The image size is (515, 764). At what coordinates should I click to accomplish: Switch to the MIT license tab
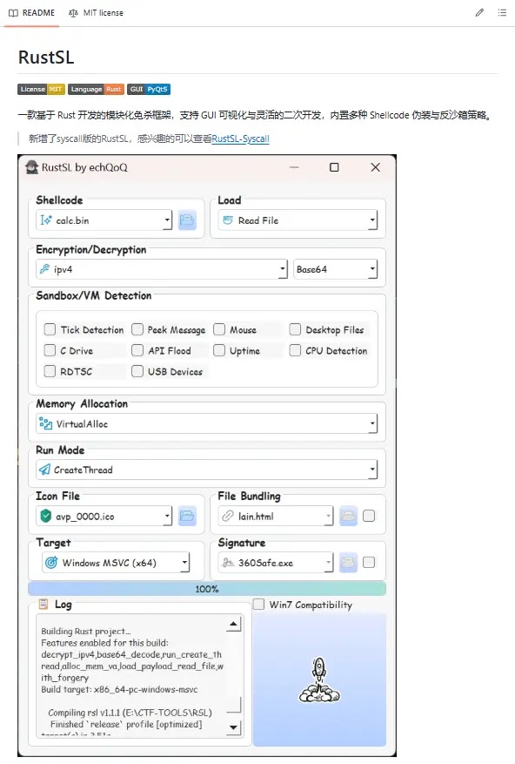tap(96, 13)
